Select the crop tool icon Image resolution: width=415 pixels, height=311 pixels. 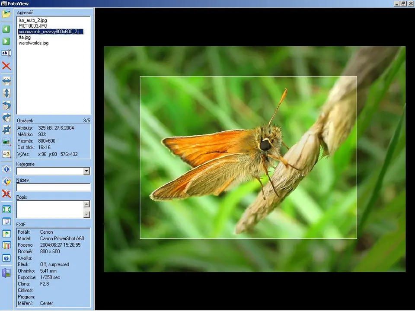point(6,130)
